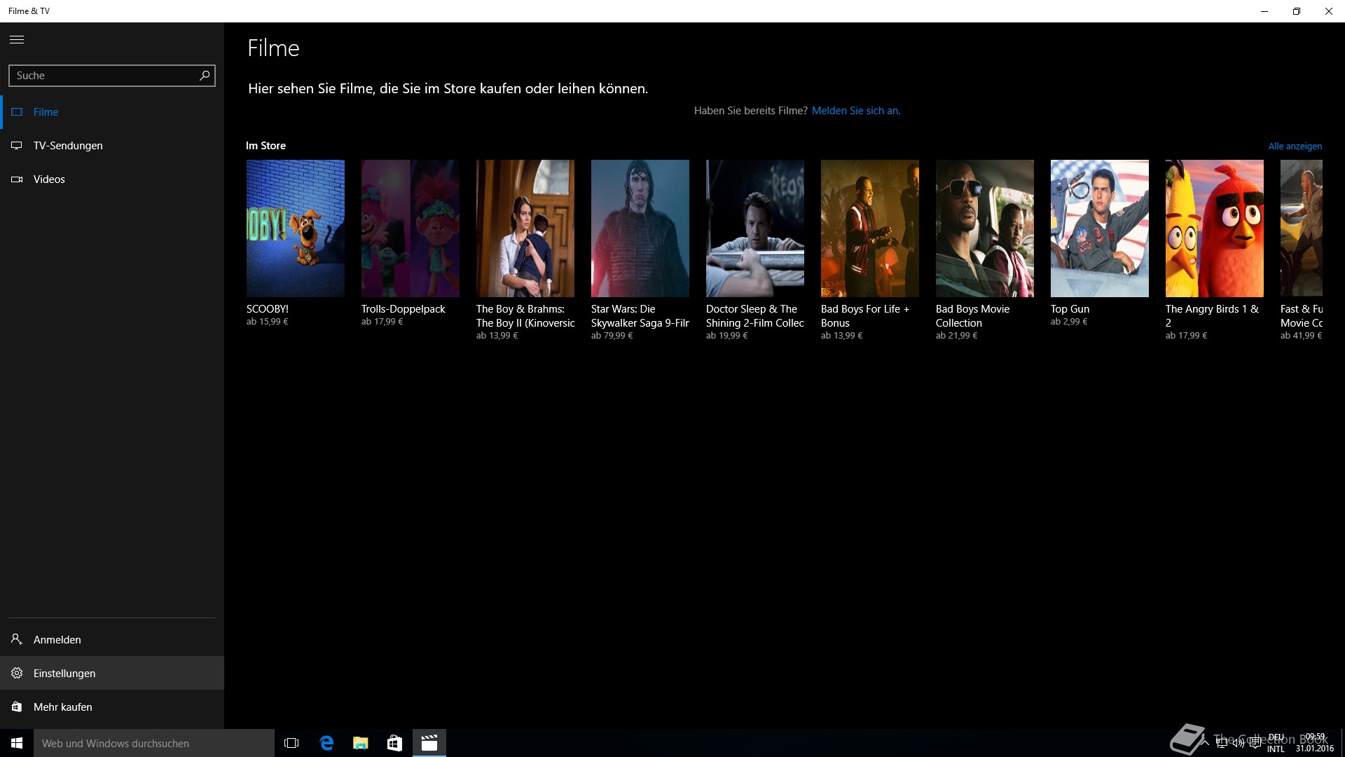Viewport: 1345px width, 757px height.
Task: Open Bad Boys For Life + Bonus poster
Action: [870, 229]
